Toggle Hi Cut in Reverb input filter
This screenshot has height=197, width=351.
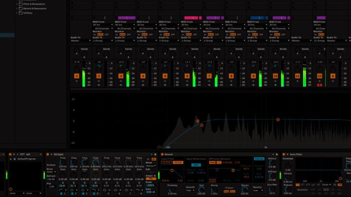coord(178,162)
